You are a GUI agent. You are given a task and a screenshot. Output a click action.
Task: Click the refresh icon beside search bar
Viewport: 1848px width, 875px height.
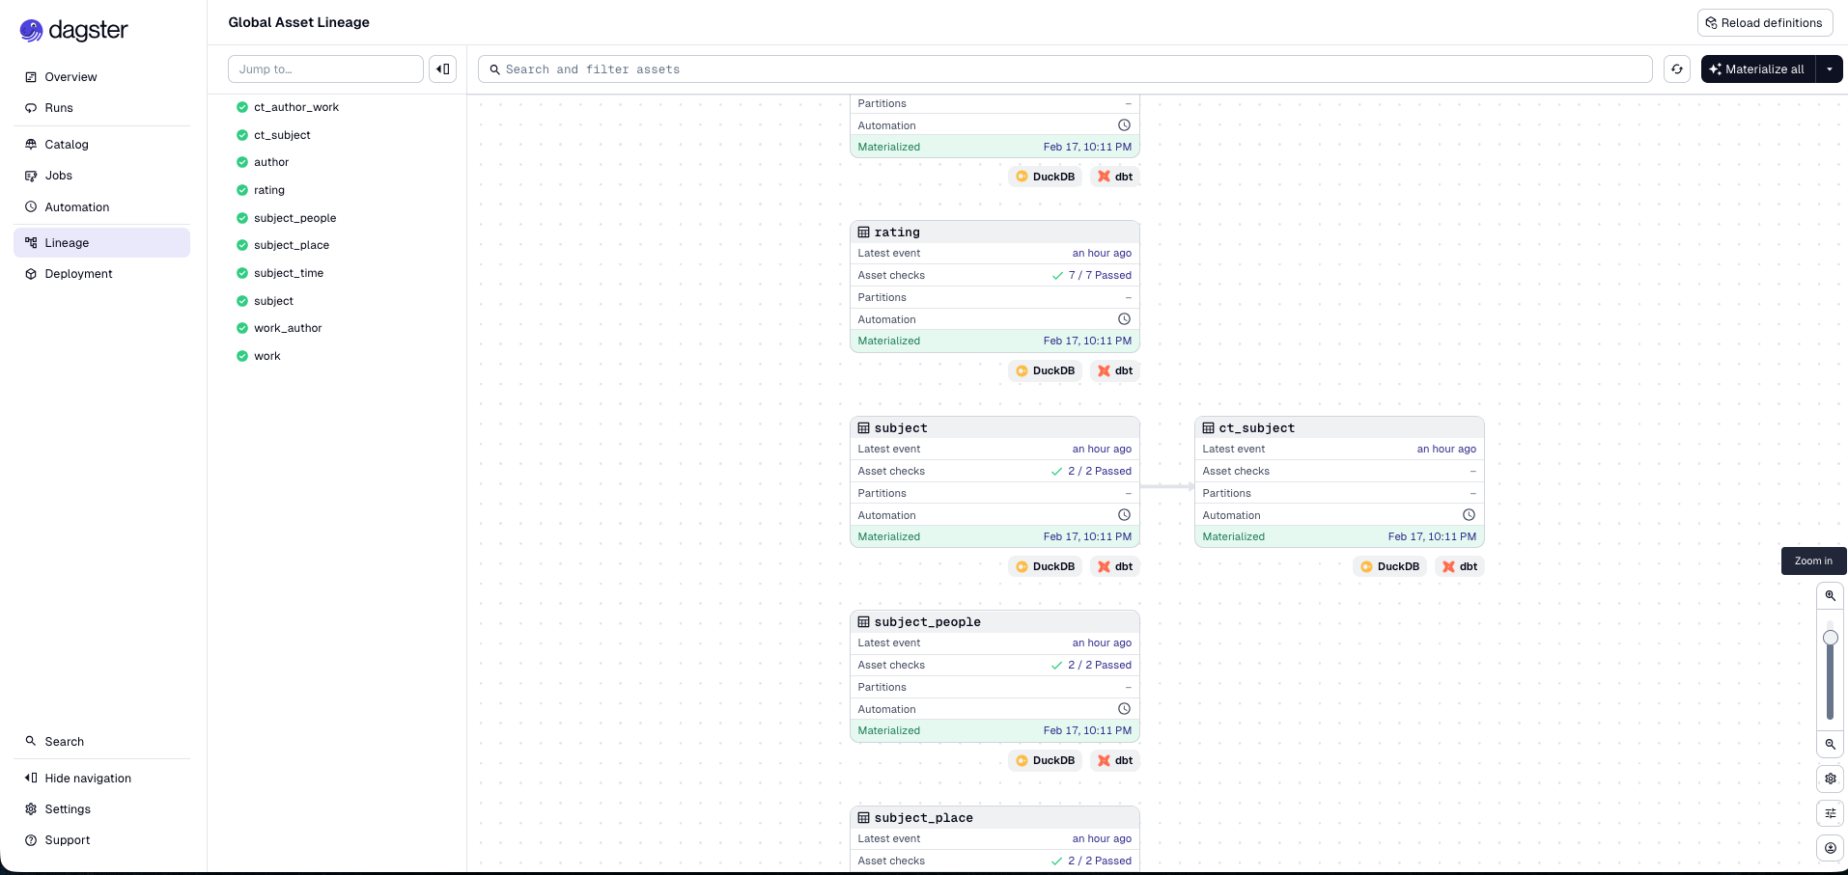pyautogui.click(x=1677, y=69)
